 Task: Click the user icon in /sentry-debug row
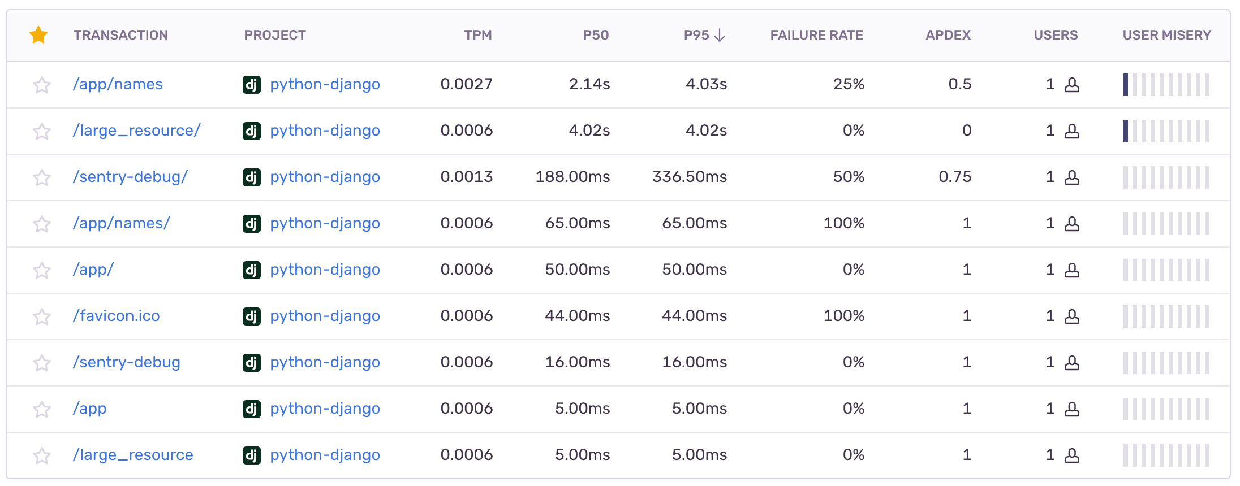coord(1072,363)
